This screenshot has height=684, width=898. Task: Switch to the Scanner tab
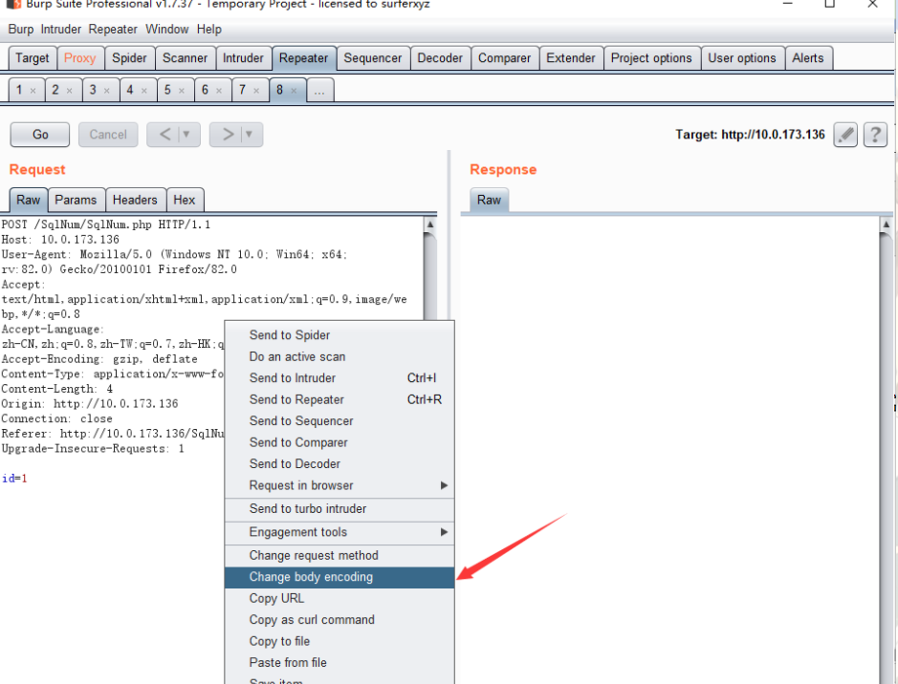pos(185,58)
